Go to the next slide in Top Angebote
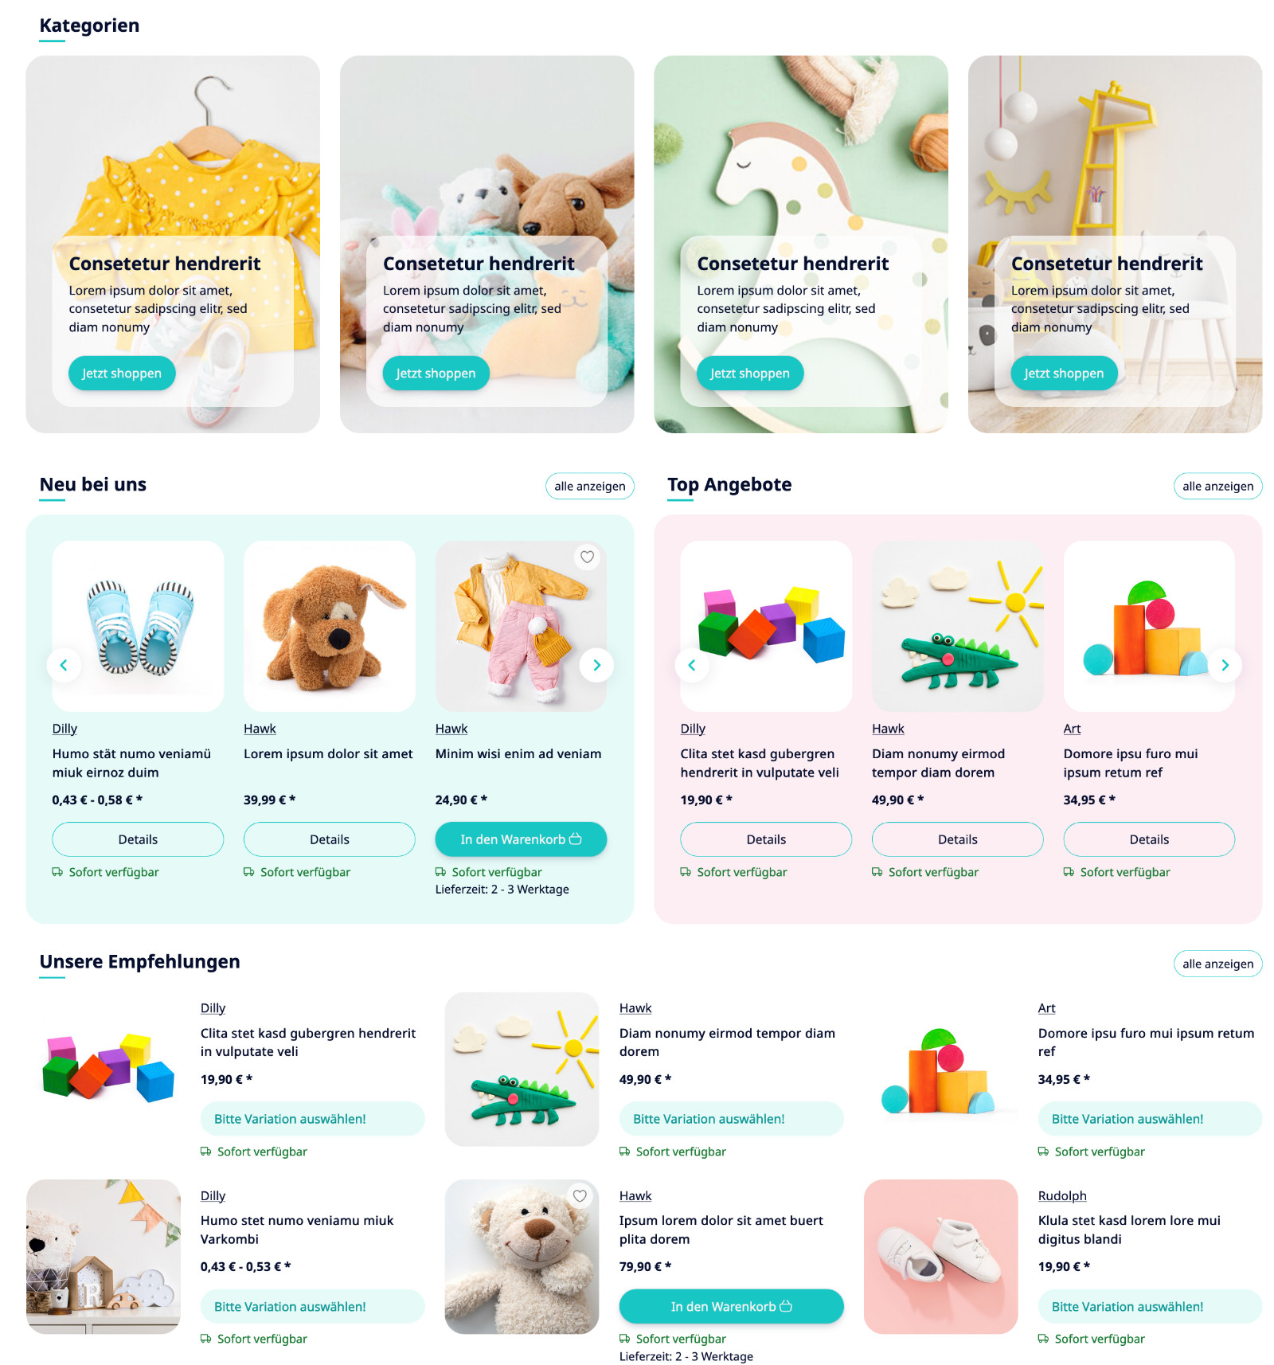Screen dimensions: 1274x1365 (x=1225, y=665)
